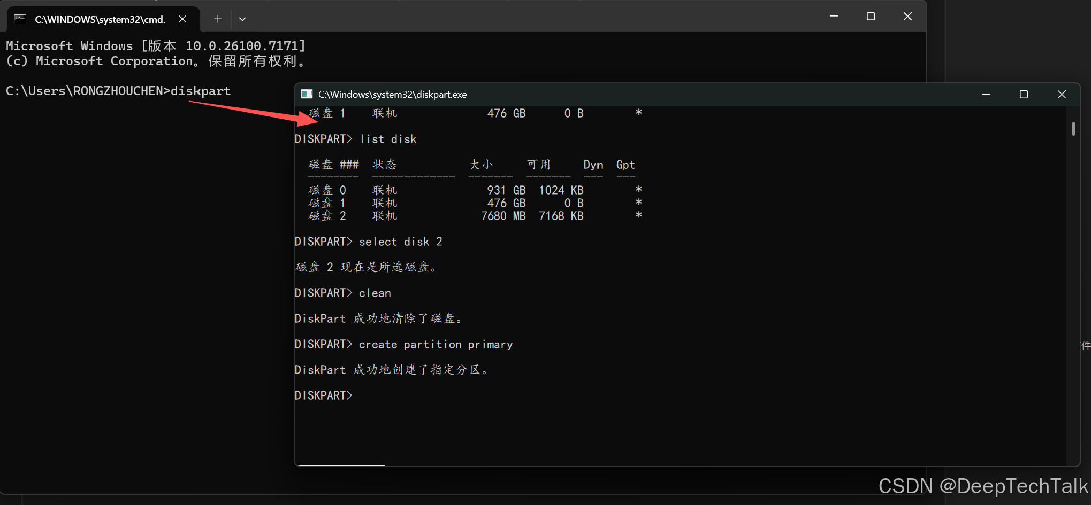Click the 可用 column header
1091x505 pixels.
pos(538,165)
